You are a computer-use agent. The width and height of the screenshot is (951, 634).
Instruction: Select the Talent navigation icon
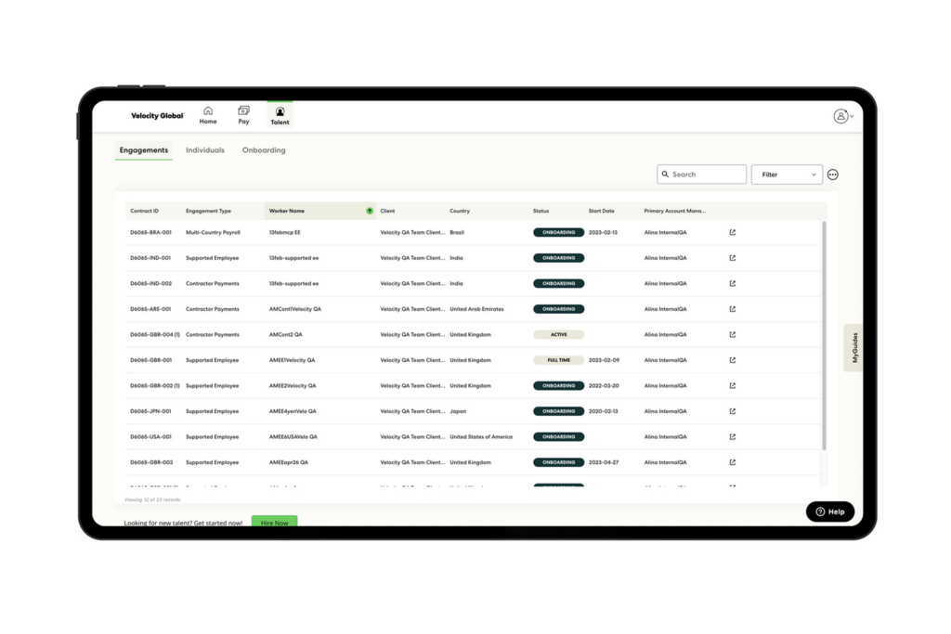point(280,112)
